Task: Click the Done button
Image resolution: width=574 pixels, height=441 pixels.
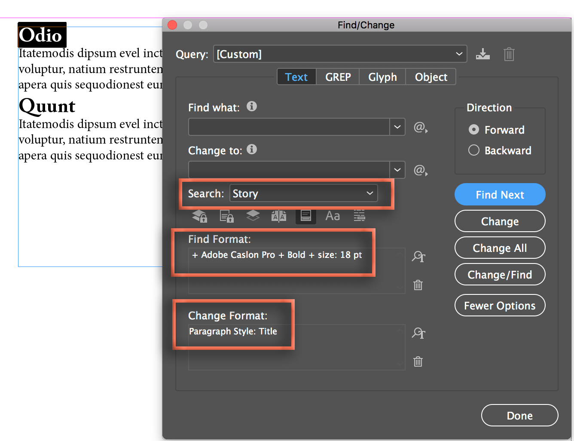Action: (x=520, y=416)
